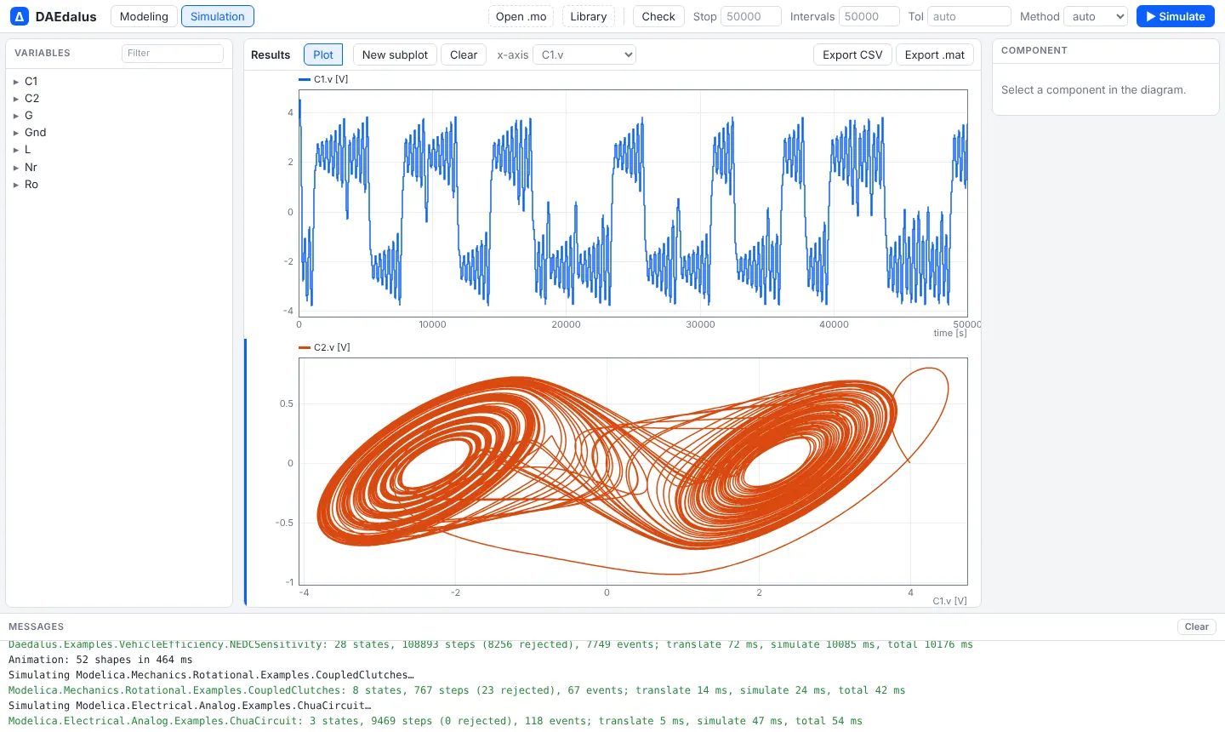Expand the L variable node

[16, 150]
